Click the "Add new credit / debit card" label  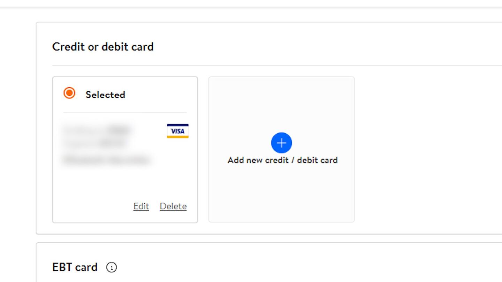pyautogui.click(x=282, y=160)
